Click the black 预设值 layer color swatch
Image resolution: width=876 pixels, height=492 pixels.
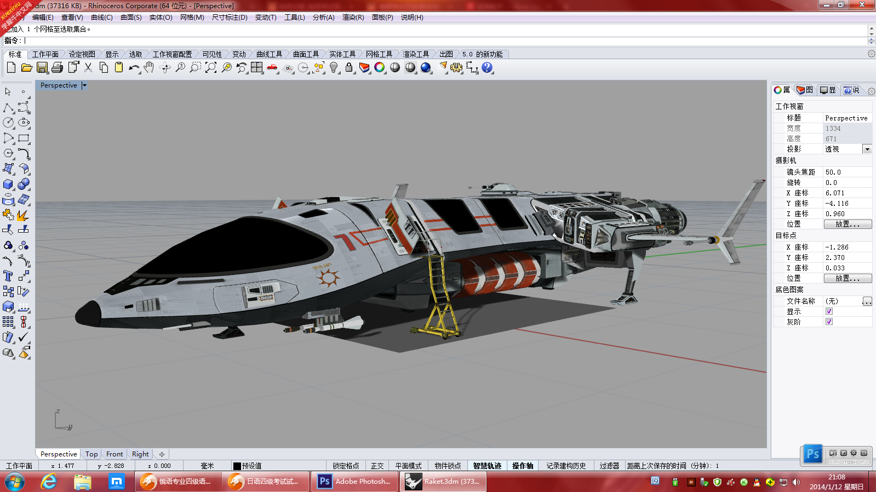237,466
